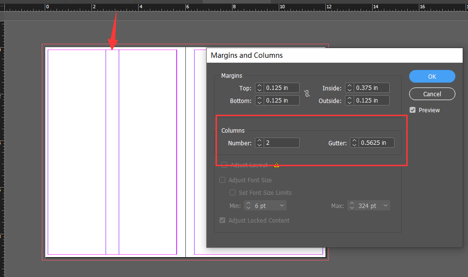Click the column Number stepper arrows
This screenshot has height=277, width=468.
click(259, 143)
